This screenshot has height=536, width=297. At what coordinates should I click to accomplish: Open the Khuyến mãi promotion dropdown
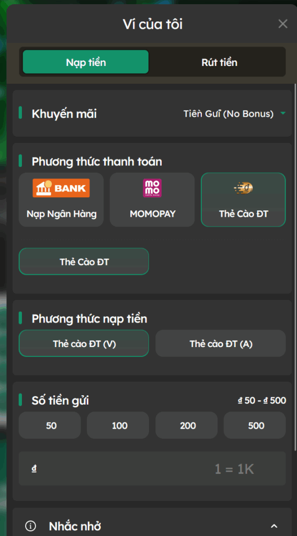[234, 114]
